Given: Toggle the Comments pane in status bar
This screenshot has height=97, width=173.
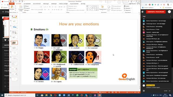Looking at the screenshot, I should click(103, 92).
